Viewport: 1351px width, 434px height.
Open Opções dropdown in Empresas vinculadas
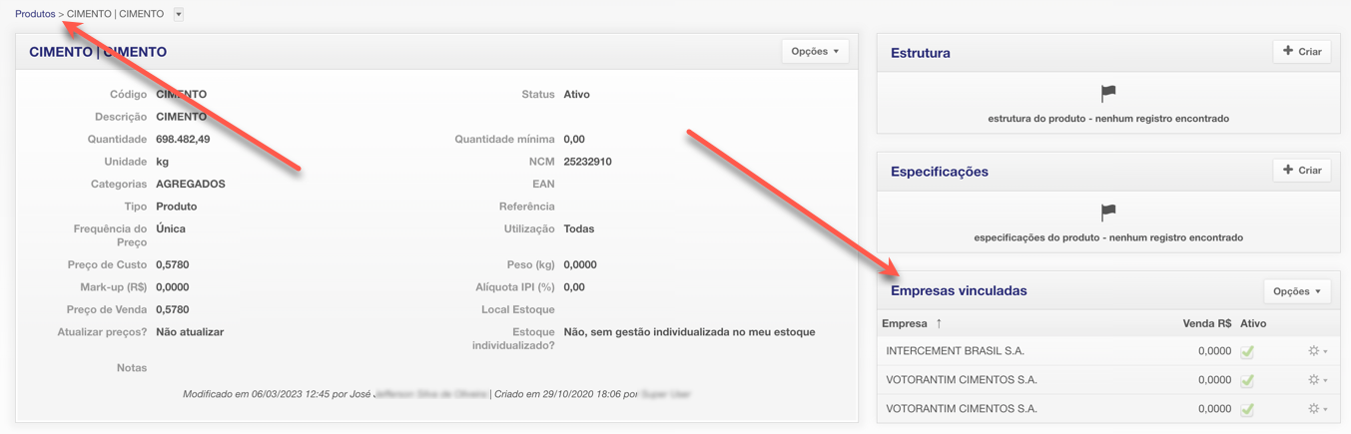pos(1297,291)
